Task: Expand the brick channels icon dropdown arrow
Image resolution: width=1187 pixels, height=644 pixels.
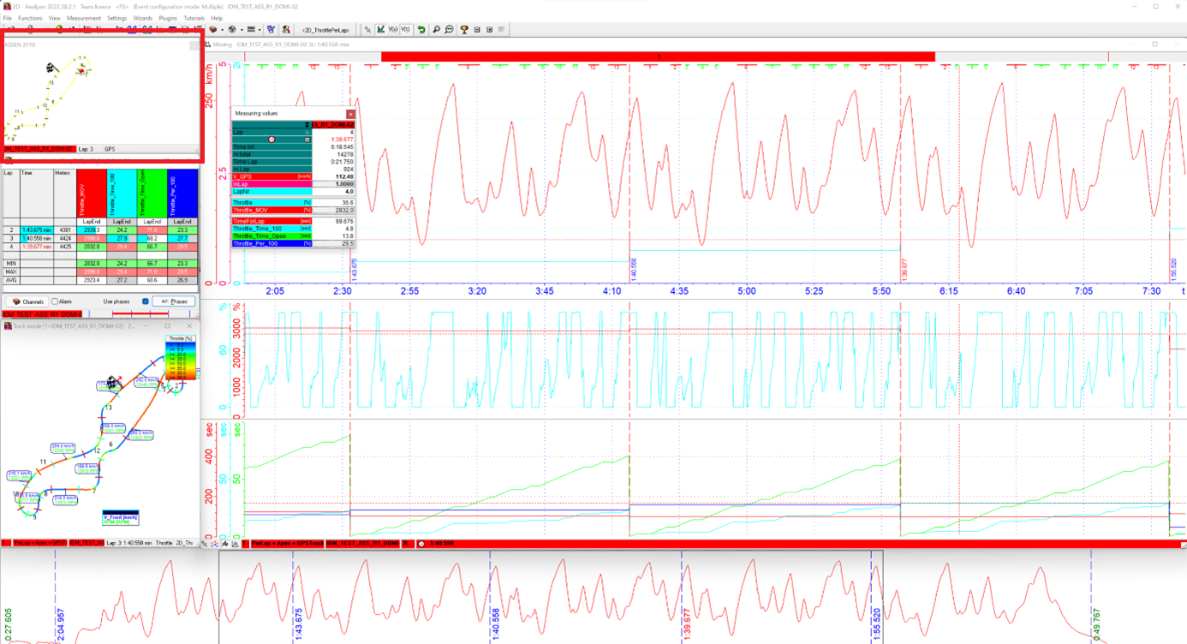Action: click(222, 30)
